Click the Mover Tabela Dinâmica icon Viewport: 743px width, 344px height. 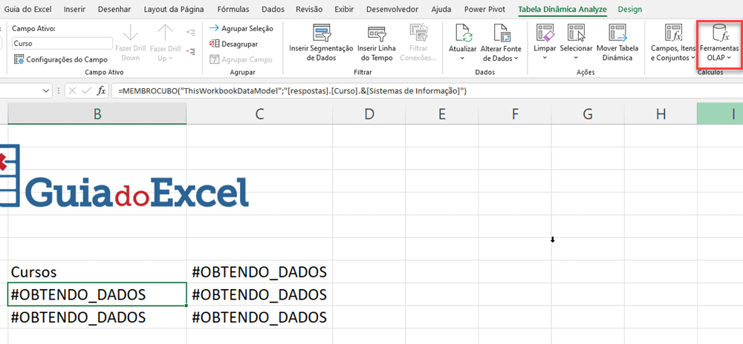[x=617, y=34]
